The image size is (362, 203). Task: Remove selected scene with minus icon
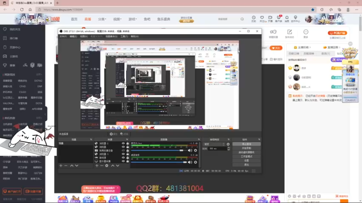point(66,166)
